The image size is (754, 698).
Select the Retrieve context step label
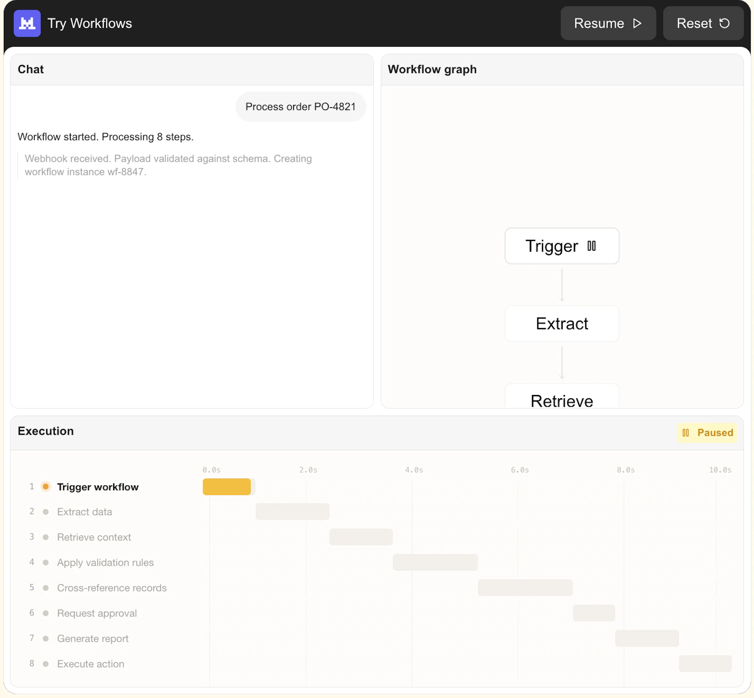point(94,537)
